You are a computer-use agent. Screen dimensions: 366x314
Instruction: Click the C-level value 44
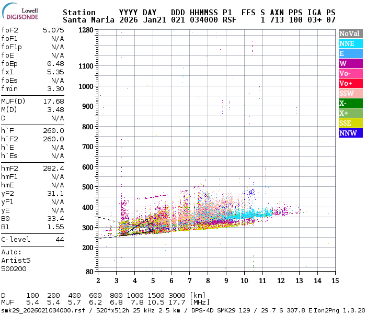(x=60, y=240)
